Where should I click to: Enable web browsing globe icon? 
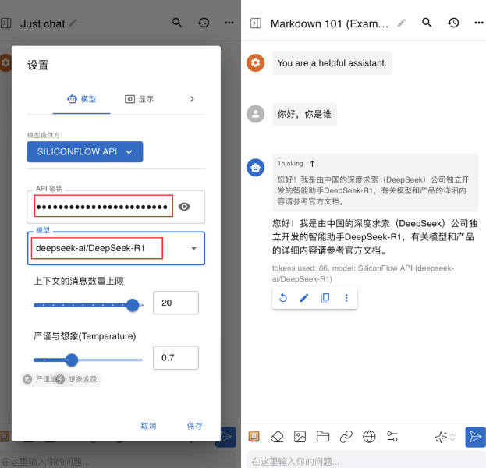coord(369,437)
